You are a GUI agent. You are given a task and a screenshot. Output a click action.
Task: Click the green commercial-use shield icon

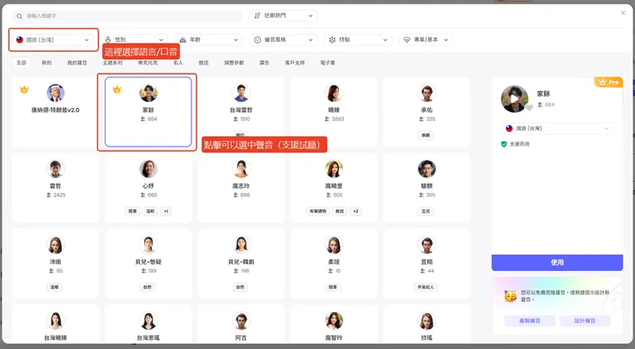(x=505, y=144)
